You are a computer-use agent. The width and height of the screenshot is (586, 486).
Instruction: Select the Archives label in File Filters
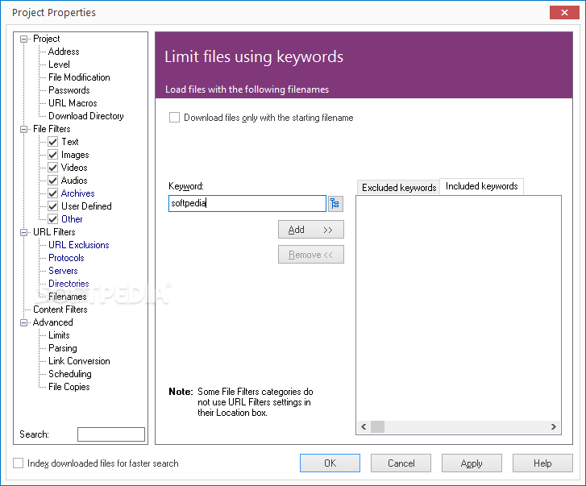77,193
